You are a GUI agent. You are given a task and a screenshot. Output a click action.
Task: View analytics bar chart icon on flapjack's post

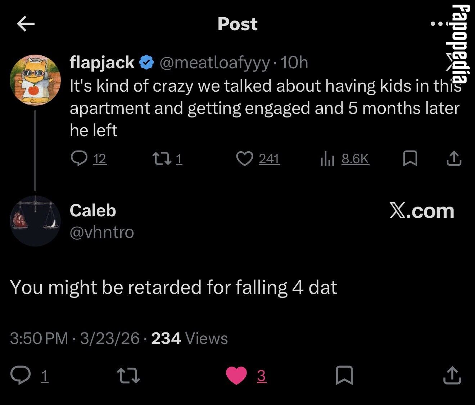(x=327, y=158)
